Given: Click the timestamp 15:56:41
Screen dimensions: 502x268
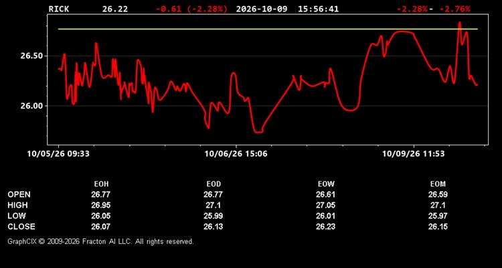Looking at the screenshot, I should coord(318,9).
